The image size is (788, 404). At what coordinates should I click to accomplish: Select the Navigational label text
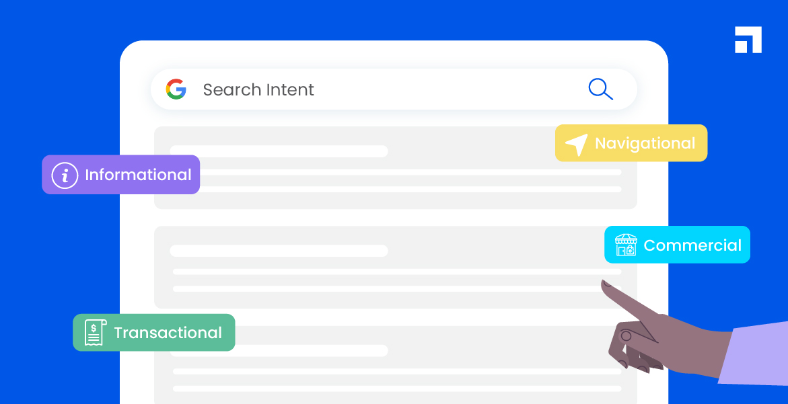click(x=645, y=143)
